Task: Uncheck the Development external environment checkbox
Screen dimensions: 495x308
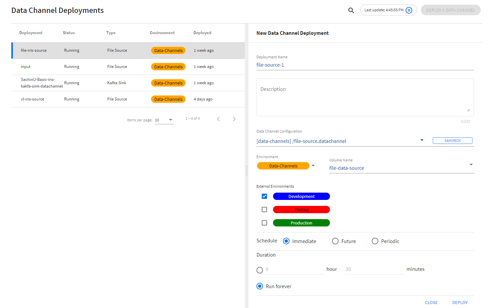Action: 264,196
